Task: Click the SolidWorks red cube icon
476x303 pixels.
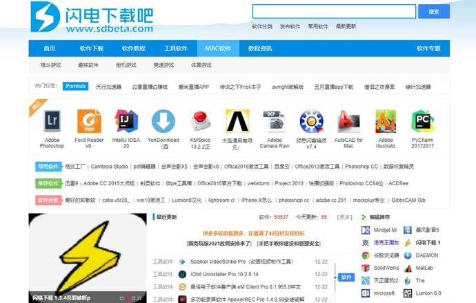Action: tap(366, 268)
